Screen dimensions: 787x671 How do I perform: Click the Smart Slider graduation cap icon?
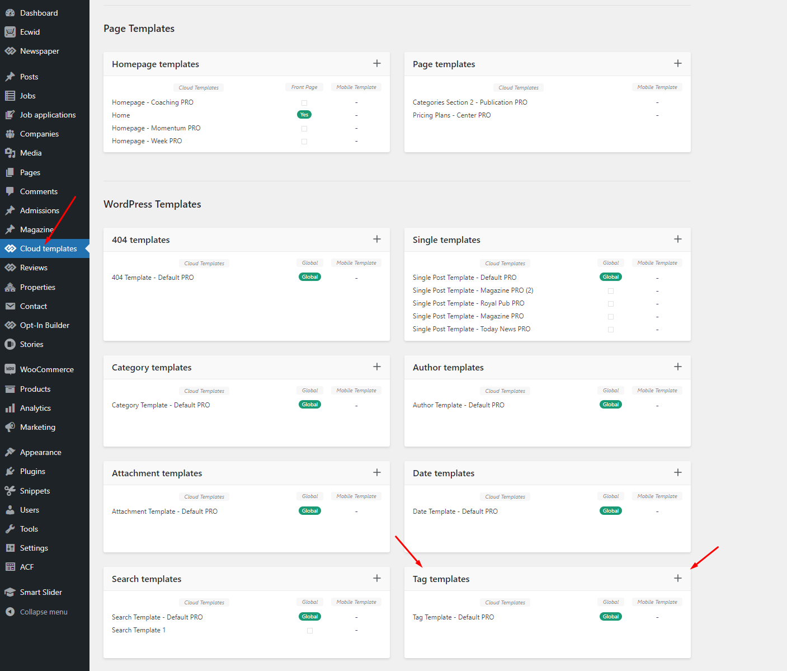point(10,592)
